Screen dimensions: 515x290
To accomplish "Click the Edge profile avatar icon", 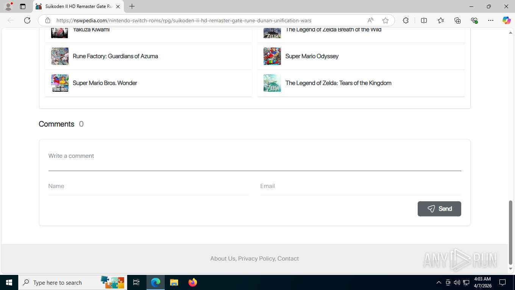I will (x=8, y=6).
